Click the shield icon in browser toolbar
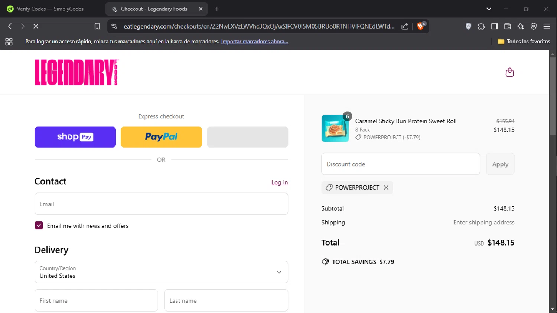Screen dimensions: 557x313 tap(469, 26)
